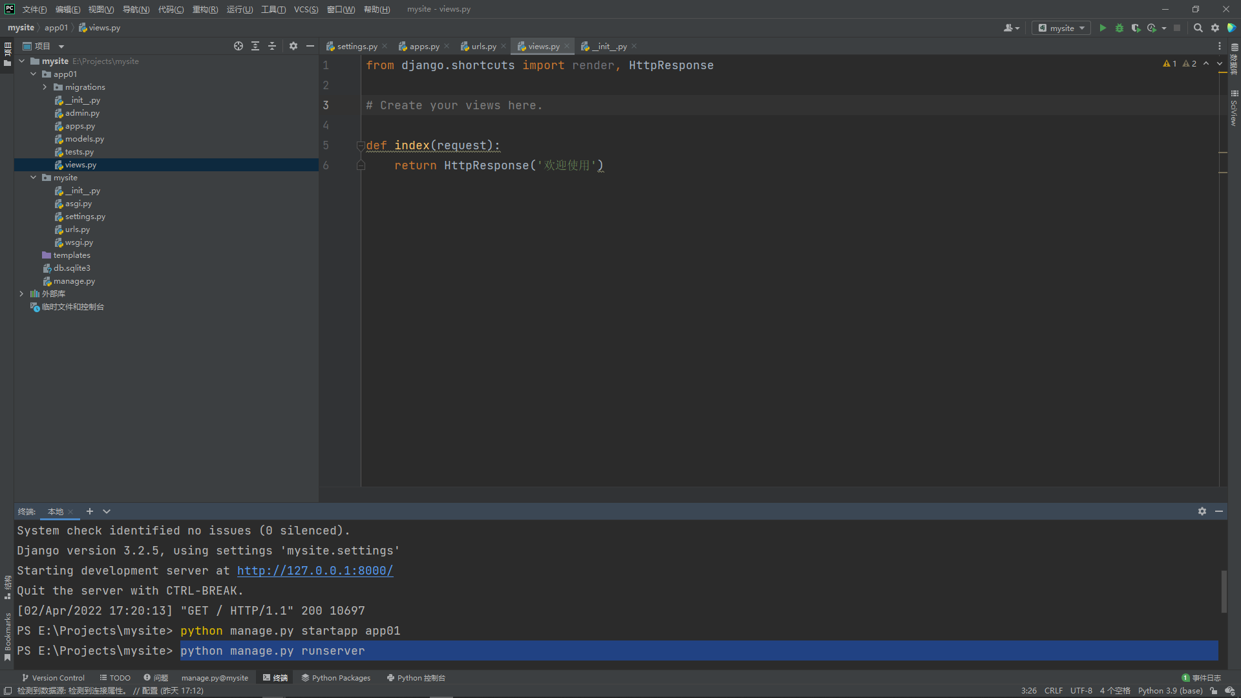The height and width of the screenshot is (698, 1241).
Task: Open the event log notifications
Action: pos(1202,678)
